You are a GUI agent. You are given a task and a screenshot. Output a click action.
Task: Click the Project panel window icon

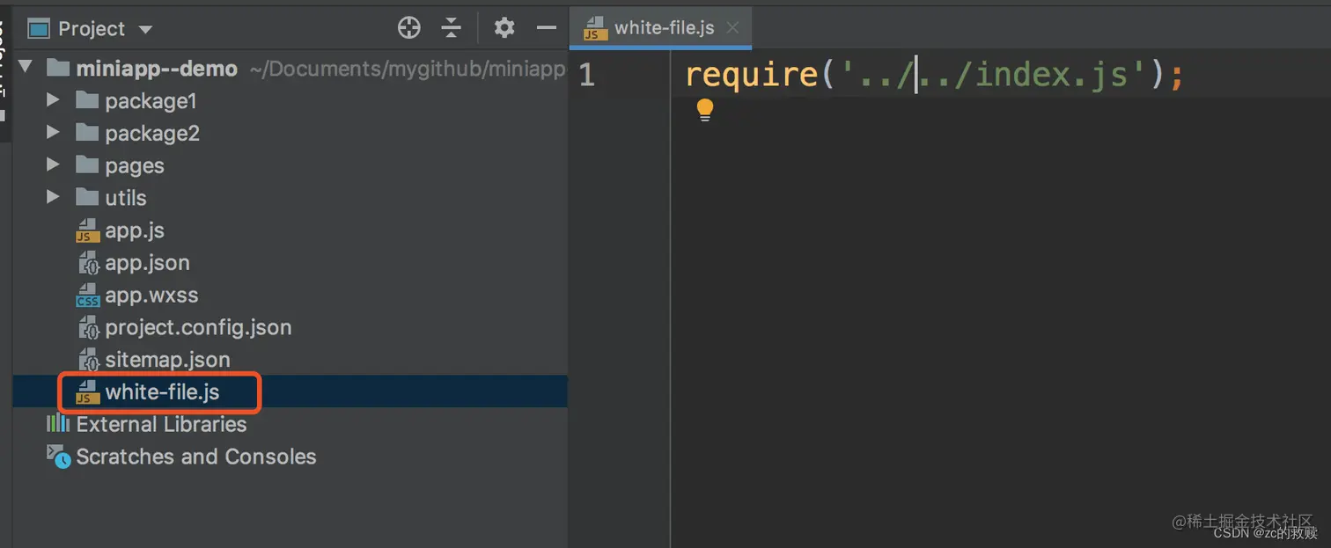[39, 29]
